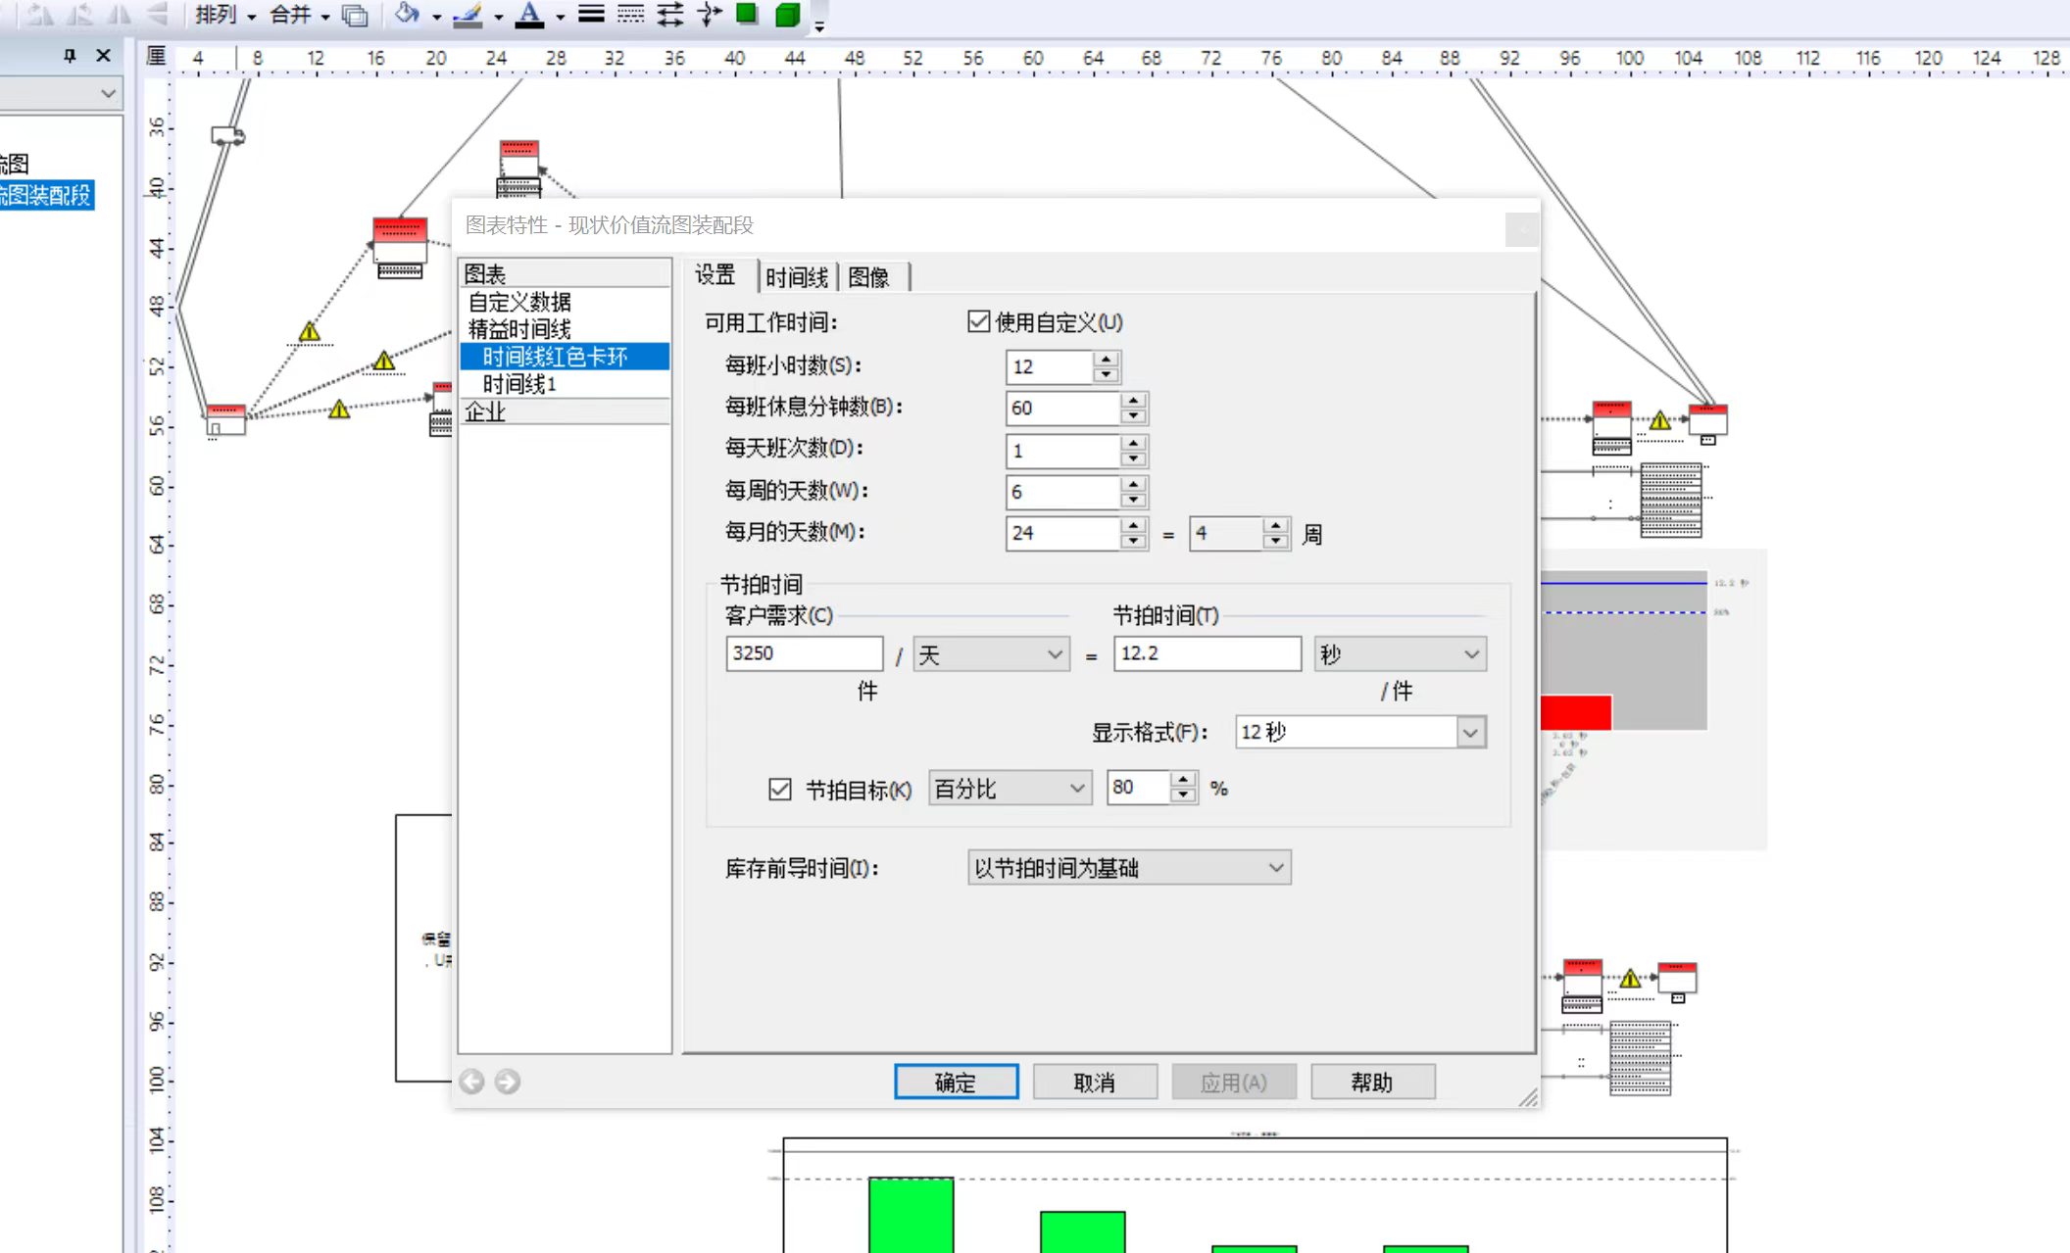
Task: Open the 秒 time unit dropdown
Action: 1400,653
